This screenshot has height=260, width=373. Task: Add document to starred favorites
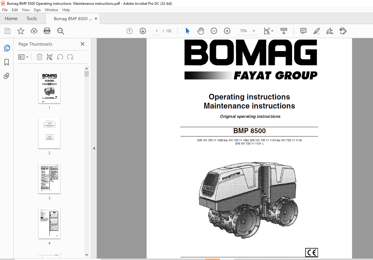(x=21, y=31)
